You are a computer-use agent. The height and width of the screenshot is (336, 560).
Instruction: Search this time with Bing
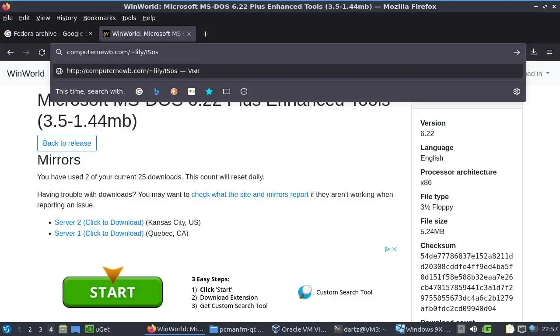coord(157,91)
